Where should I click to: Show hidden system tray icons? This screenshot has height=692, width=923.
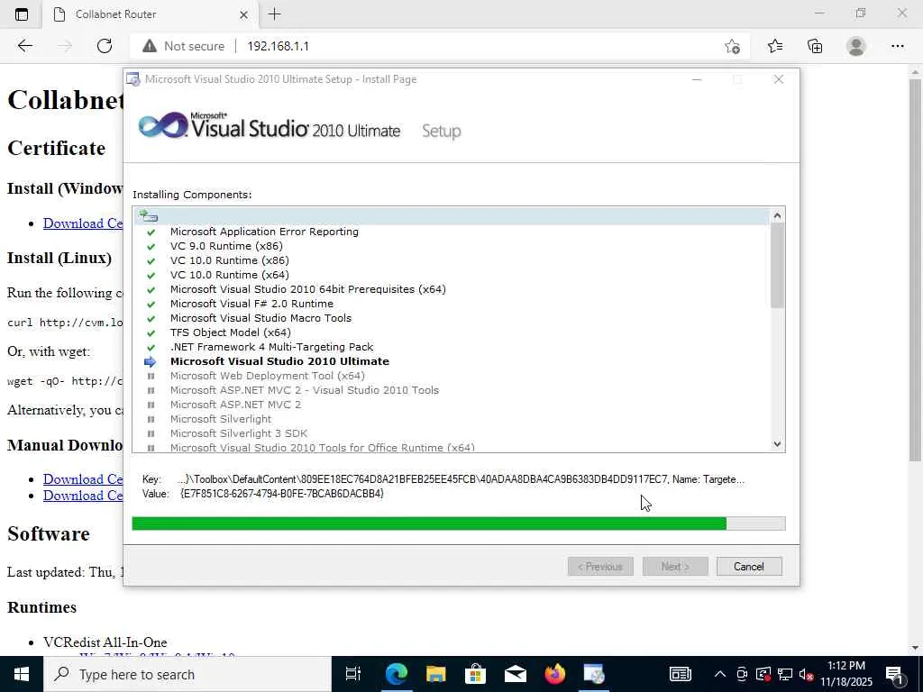(x=720, y=674)
